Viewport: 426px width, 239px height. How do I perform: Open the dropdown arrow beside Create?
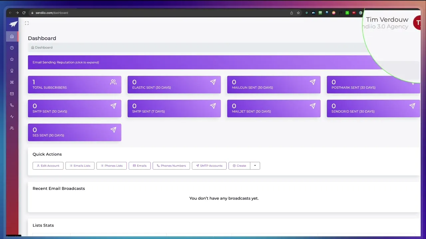255,166
